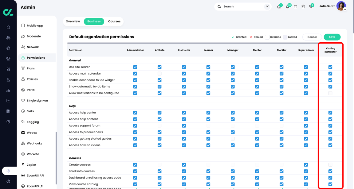Uncheck 'Create courses' for Super admin
354x189 pixels.
point(306,164)
